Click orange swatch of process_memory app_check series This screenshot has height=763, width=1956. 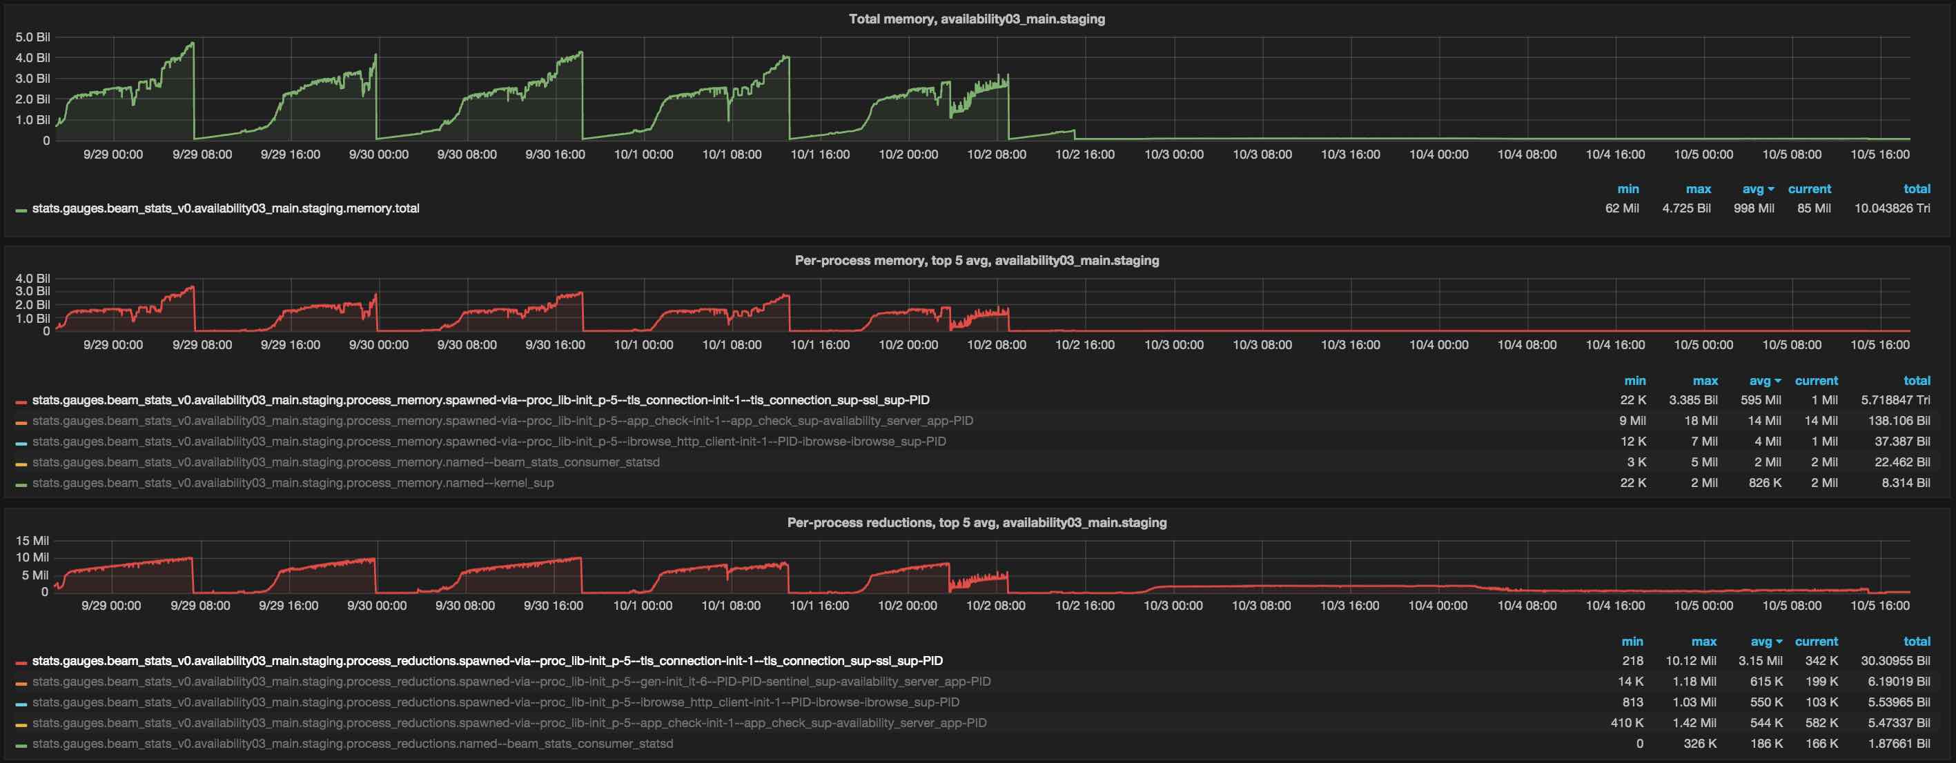[21, 422]
